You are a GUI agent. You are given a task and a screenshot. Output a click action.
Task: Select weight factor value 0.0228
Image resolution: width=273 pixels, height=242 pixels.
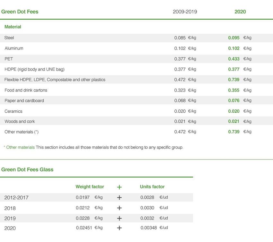[x=83, y=218]
